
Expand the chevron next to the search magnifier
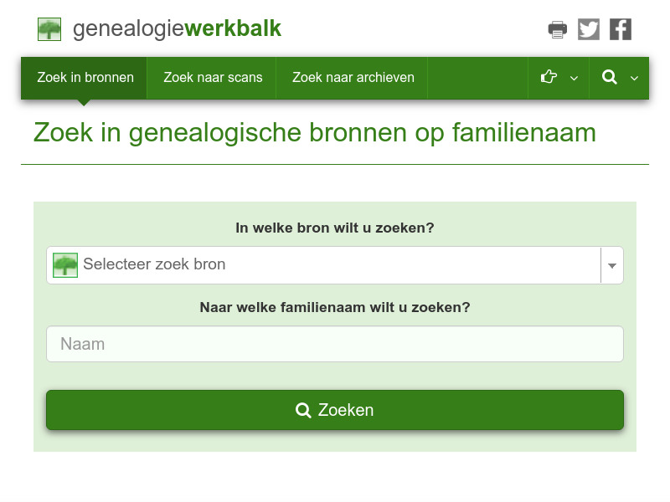point(634,79)
